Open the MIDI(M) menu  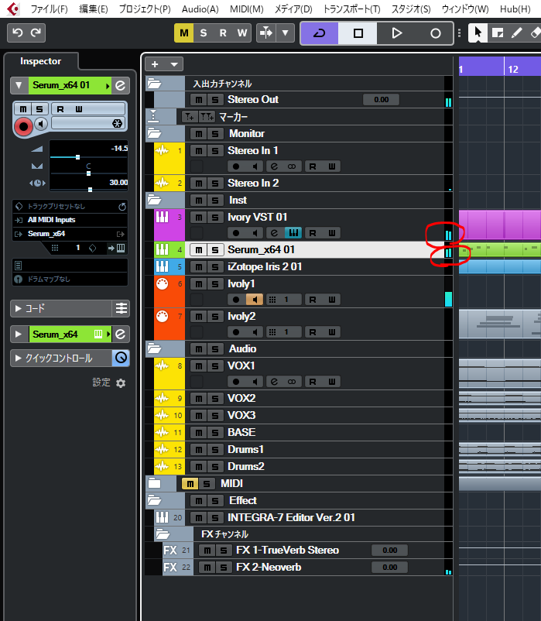[x=247, y=9]
